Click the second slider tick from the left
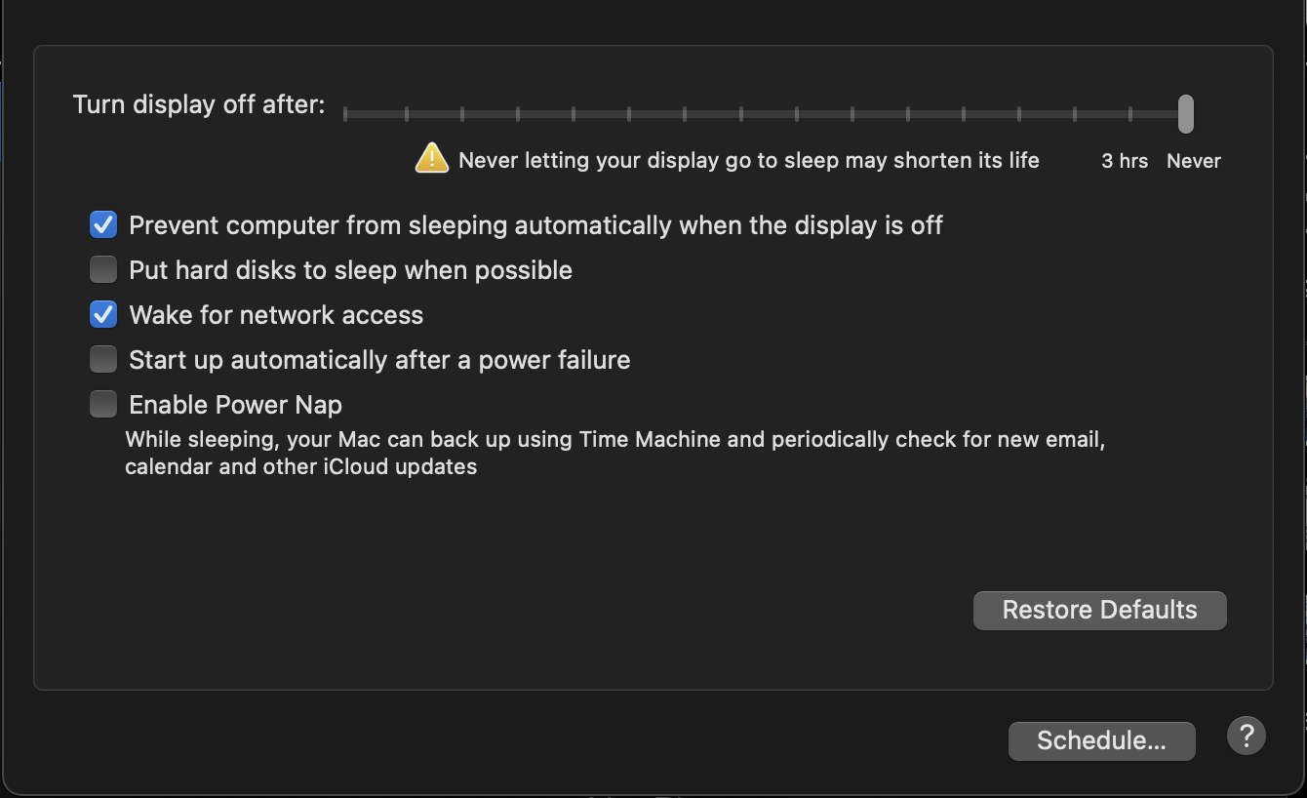 pos(406,114)
